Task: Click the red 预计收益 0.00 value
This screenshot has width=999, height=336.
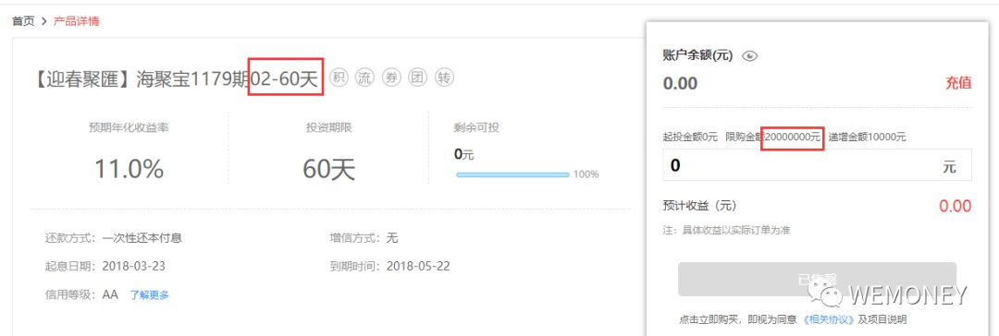Action: [x=955, y=206]
